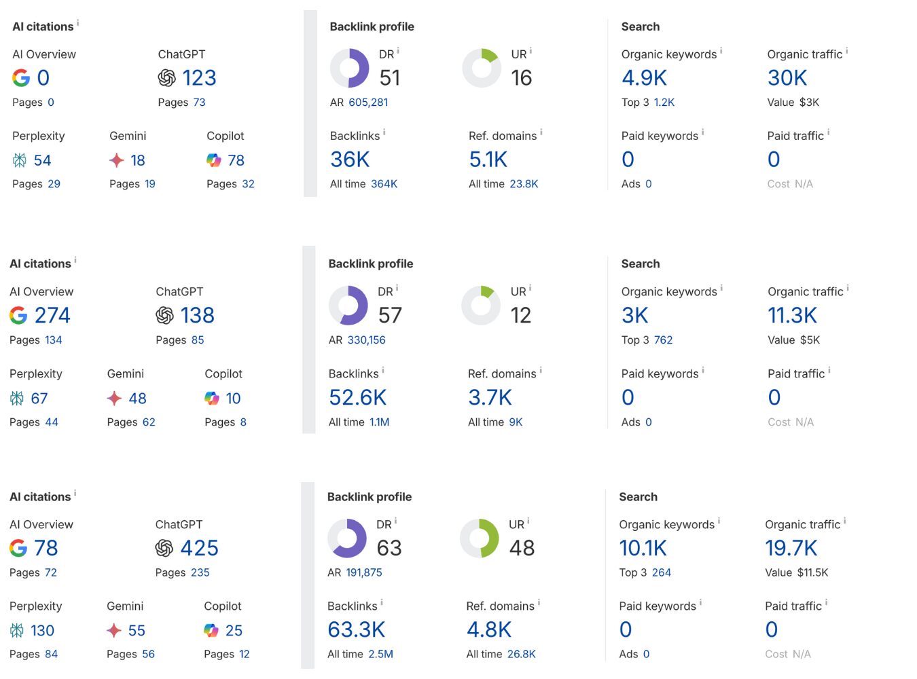Viewport: 917px width, 679px height.
Task: Open the 52.6K backlinks number
Action: tap(357, 397)
